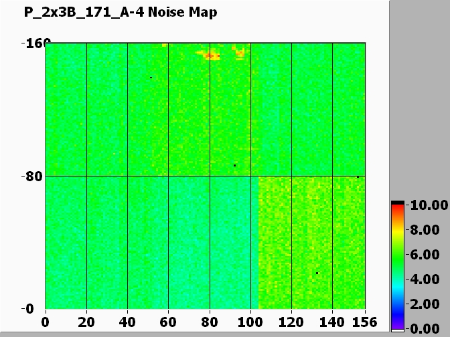
Task: Click the 80 label on the Y axis
Action: (33, 177)
